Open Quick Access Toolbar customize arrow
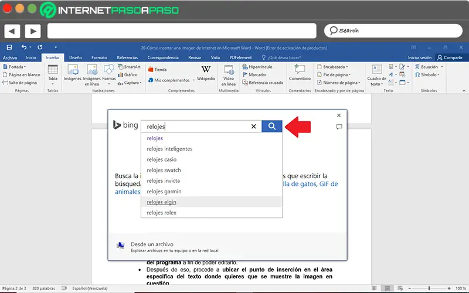 point(56,47)
